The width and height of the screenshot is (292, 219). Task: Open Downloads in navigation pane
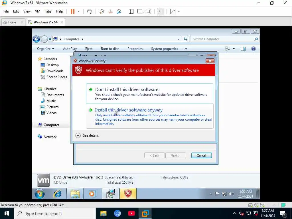coord(52,71)
